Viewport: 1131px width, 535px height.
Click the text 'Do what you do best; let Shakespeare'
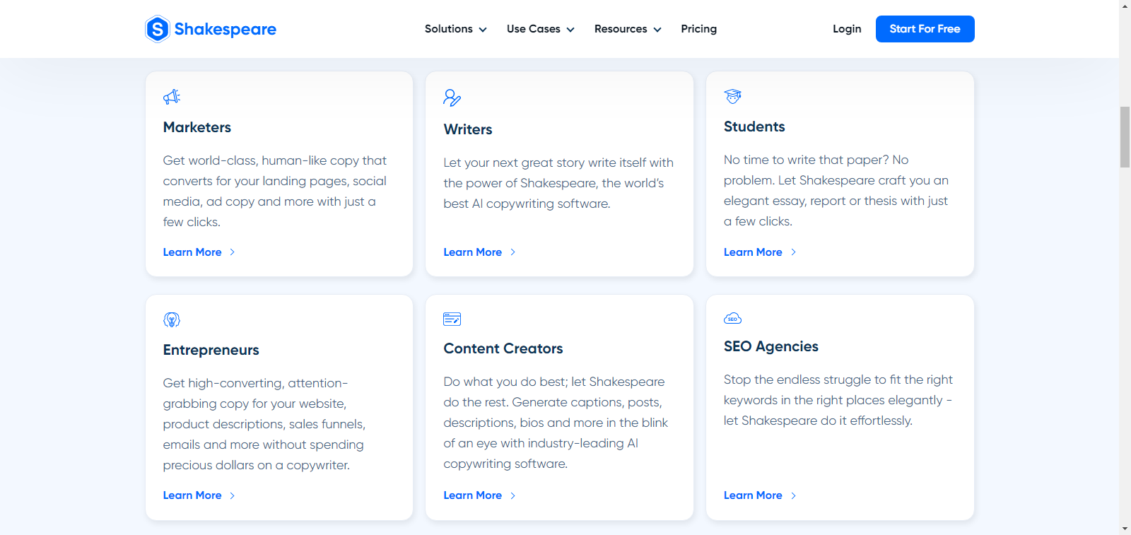click(x=554, y=382)
